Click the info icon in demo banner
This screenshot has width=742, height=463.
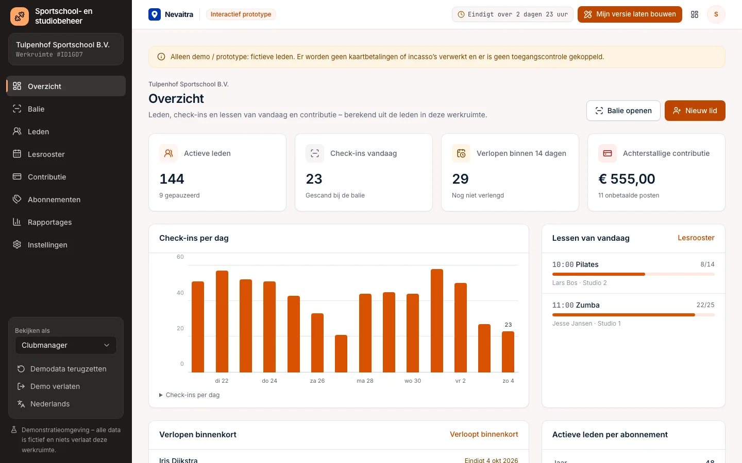coord(161,57)
